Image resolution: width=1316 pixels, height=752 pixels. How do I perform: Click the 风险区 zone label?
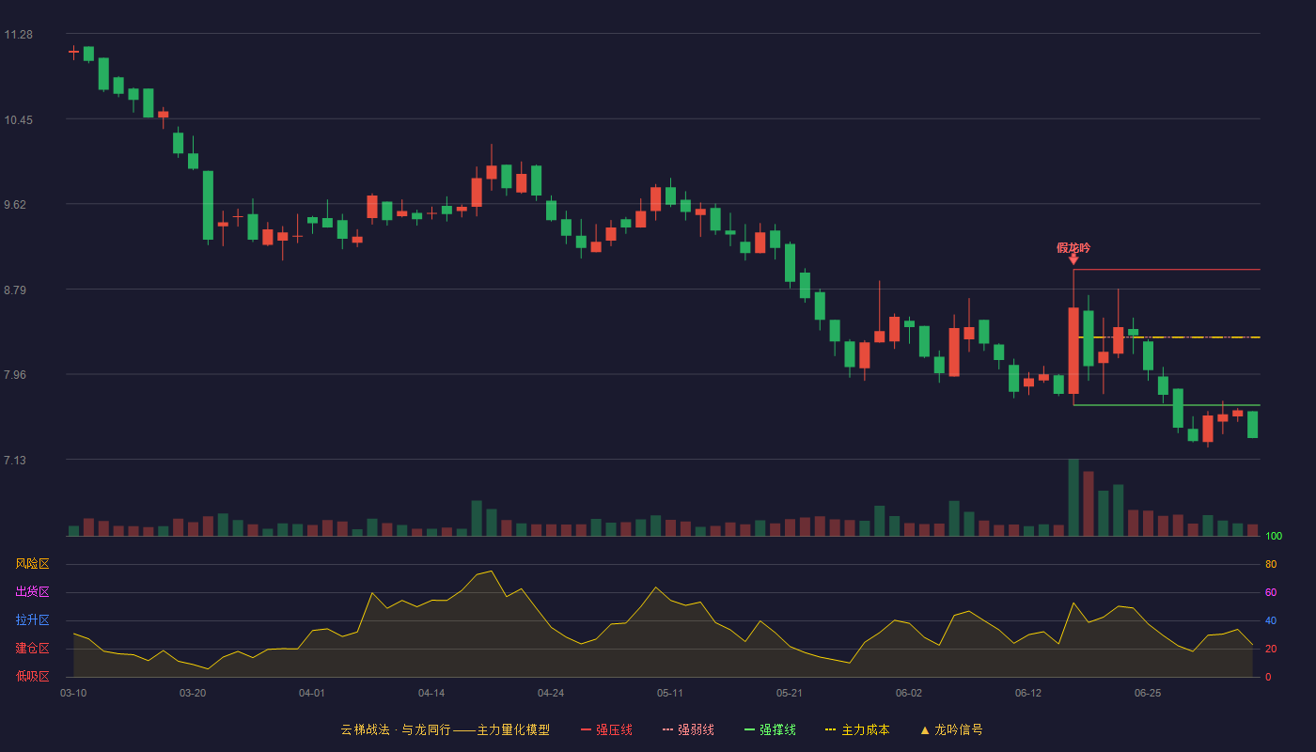click(x=32, y=564)
